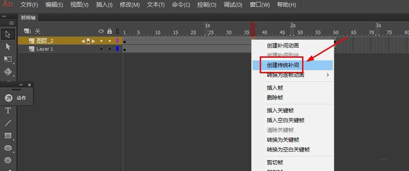Click purple outline color of 图层_2
409x171 pixels.
(117, 40)
